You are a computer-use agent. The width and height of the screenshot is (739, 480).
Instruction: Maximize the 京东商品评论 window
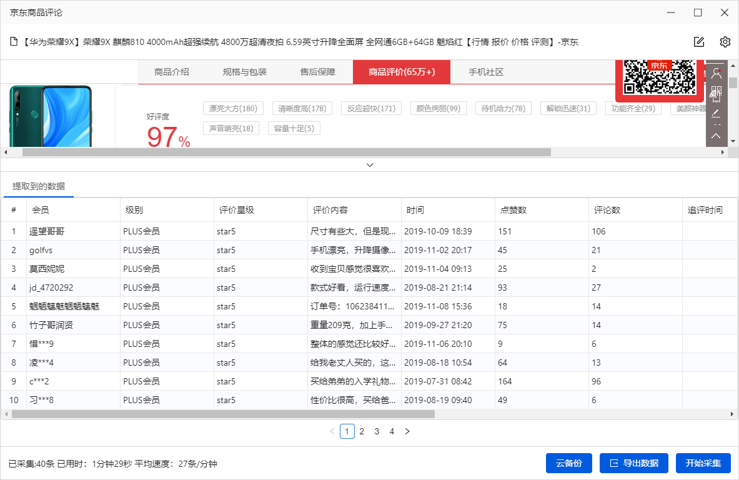coord(698,12)
